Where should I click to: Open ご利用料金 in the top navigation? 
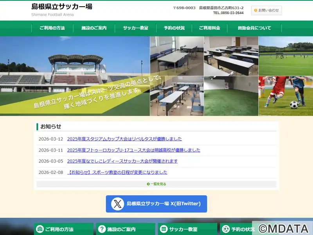209,28
